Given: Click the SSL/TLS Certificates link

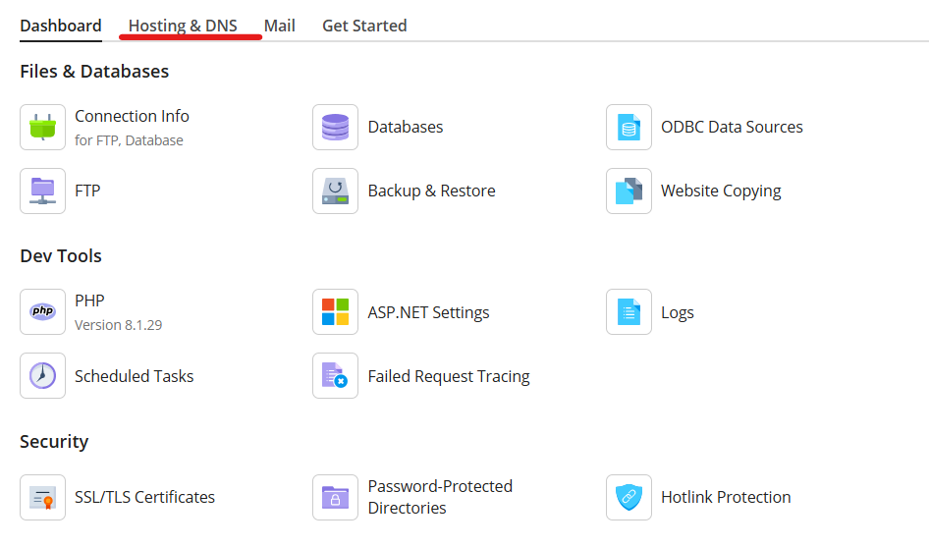Looking at the screenshot, I should point(144,497).
